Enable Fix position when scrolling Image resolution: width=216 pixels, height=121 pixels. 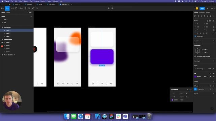click(x=195, y=56)
